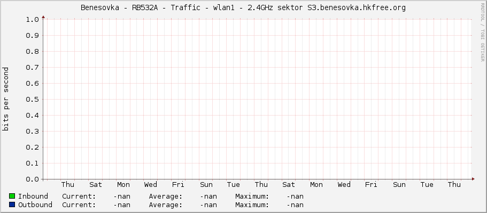Click the blue Outbound legend swatch
Viewport: 487px width, 213px height.
12,204
